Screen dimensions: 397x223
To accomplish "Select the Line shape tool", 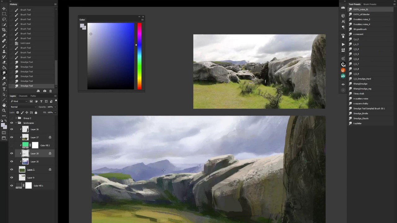I will click(4, 100).
